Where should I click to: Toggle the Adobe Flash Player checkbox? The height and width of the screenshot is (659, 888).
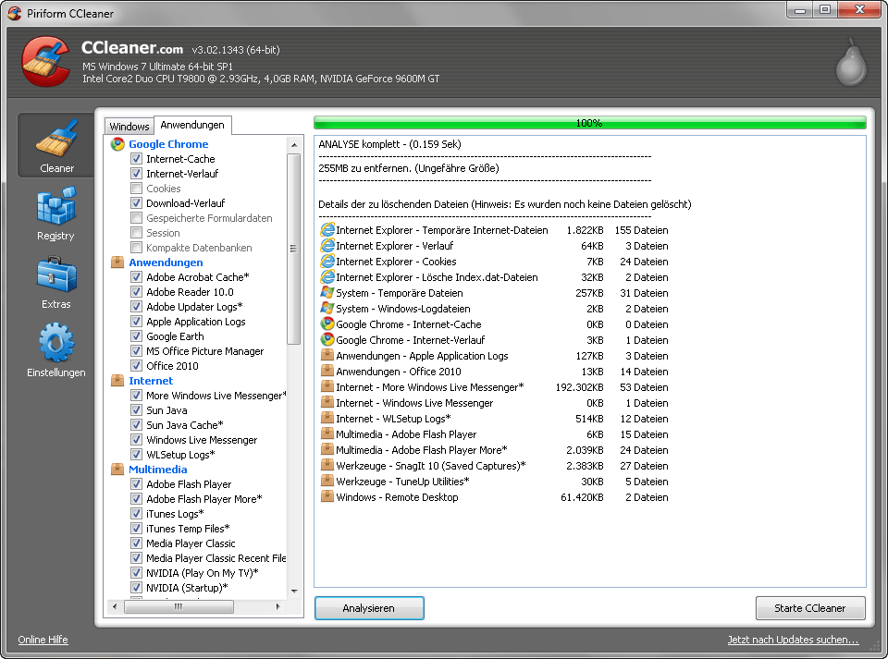tap(137, 484)
